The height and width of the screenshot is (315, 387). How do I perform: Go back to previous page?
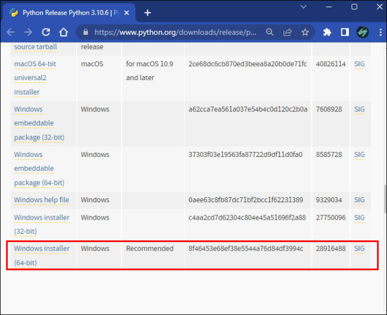(11, 32)
